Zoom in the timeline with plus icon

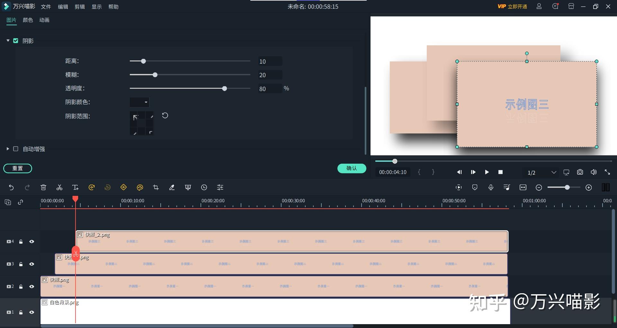(x=589, y=187)
